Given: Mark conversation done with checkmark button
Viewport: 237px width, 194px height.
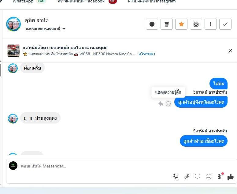Looking at the screenshot, I should click(225, 24).
